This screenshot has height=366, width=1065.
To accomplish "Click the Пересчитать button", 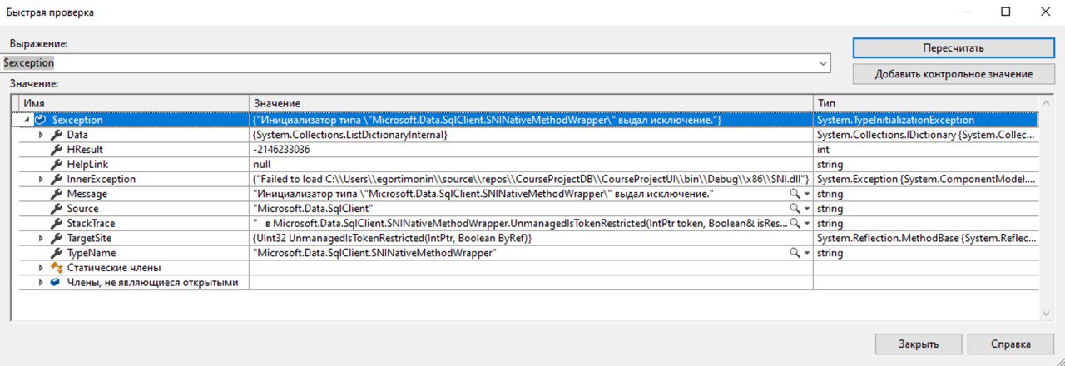I will pos(954,47).
